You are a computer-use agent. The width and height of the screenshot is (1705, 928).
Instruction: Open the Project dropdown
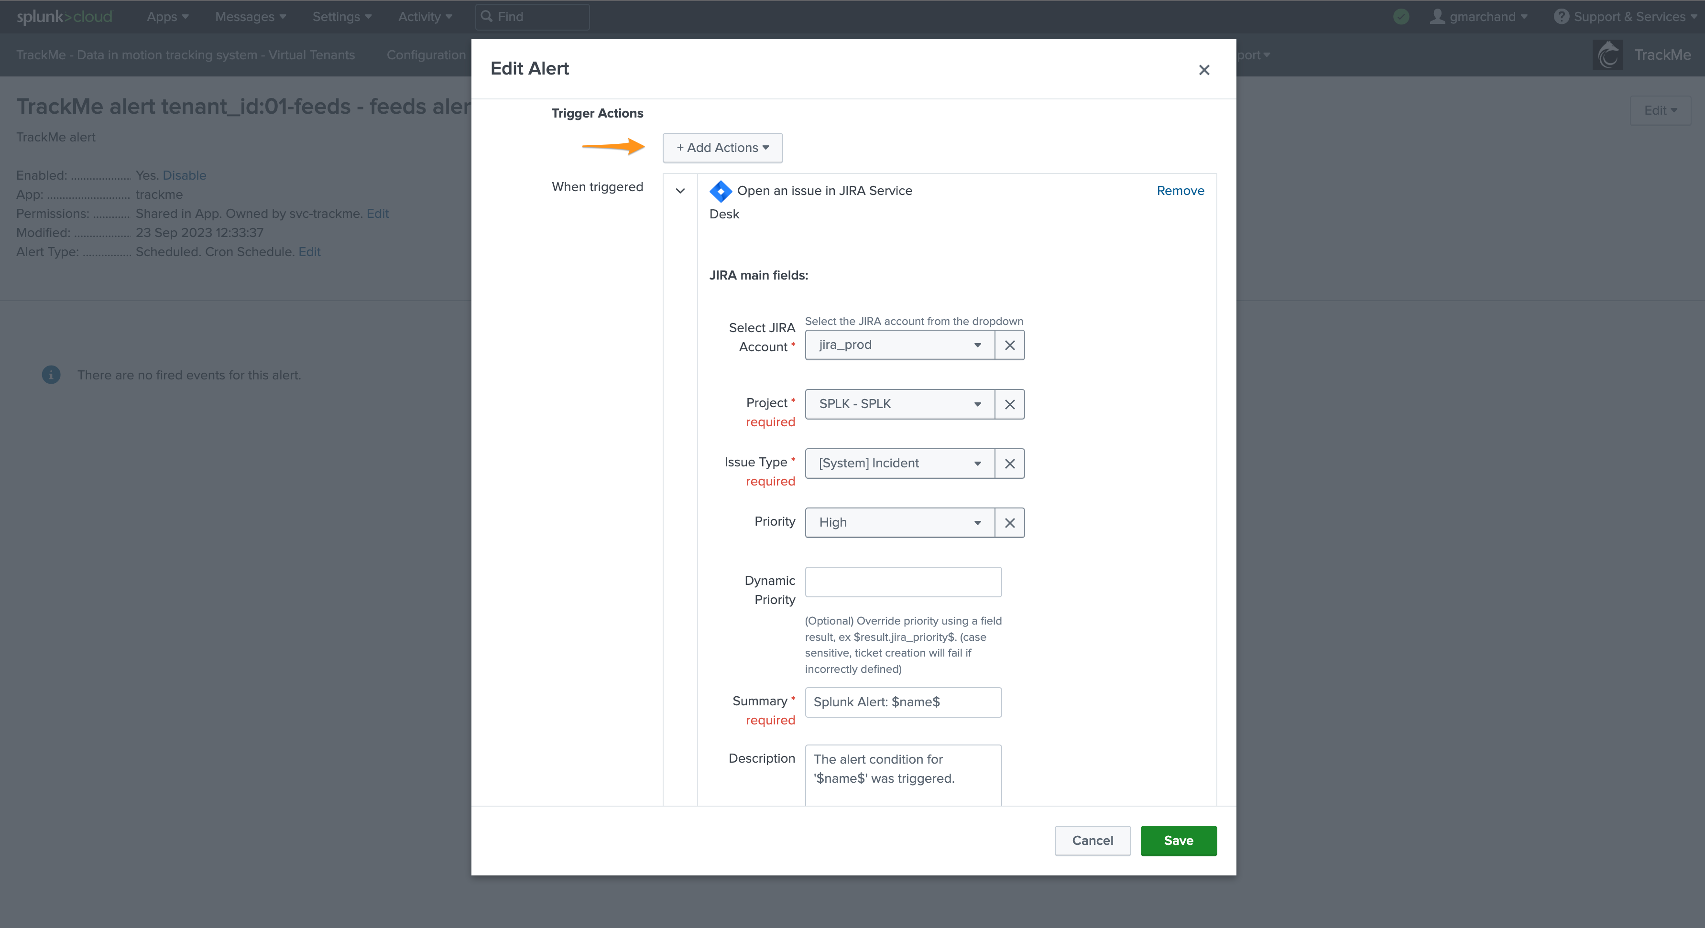[x=899, y=404]
